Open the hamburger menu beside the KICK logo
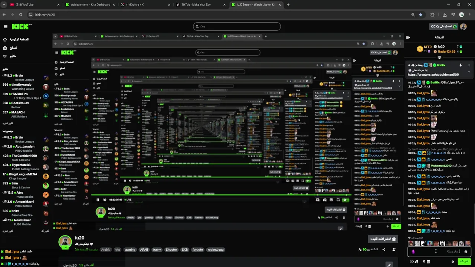Image resolution: width=475 pixels, height=267 pixels. pos(6,27)
